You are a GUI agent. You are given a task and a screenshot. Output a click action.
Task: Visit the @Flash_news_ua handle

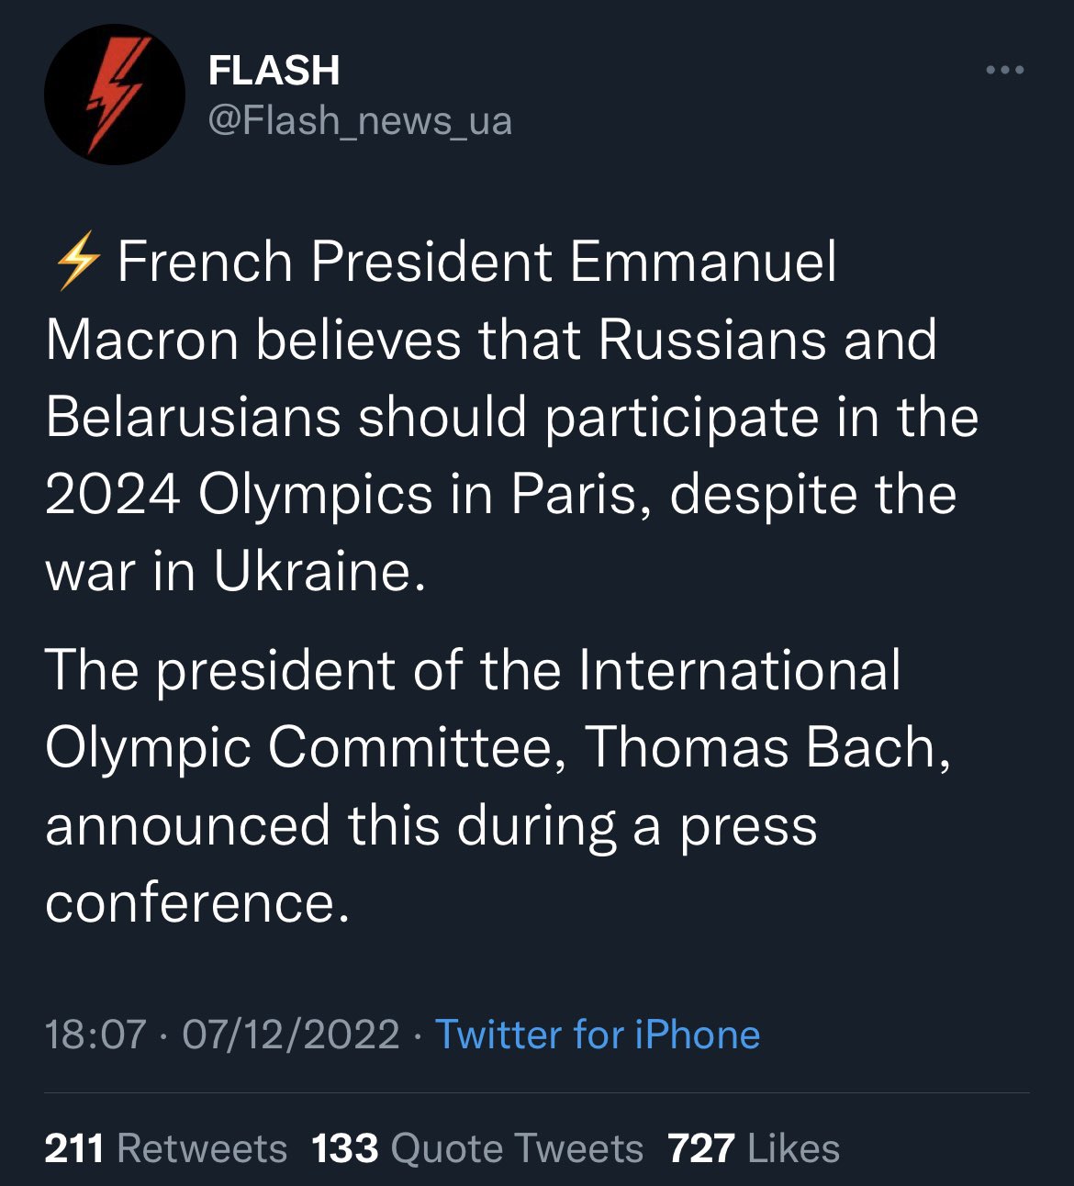click(360, 120)
